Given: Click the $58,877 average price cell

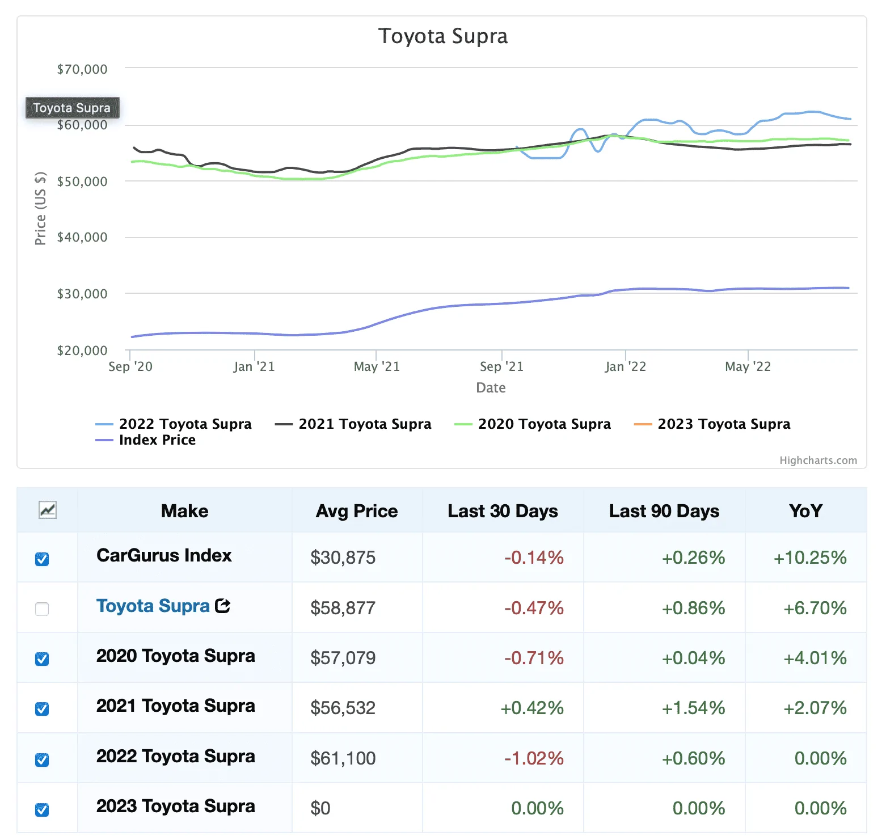Looking at the screenshot, I should coord(343,608).
